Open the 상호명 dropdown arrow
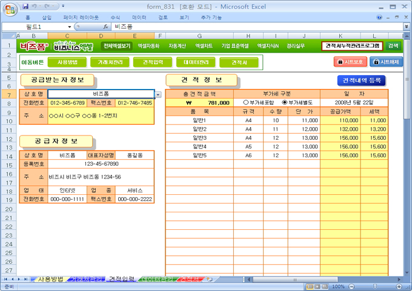The width and height of the screenshot is (412, 291). 158,94
